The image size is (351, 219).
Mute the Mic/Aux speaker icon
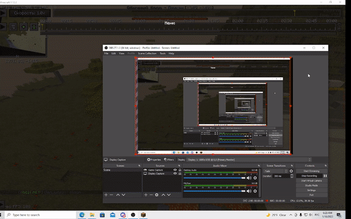pyautogui.click(x=249, y=191)
